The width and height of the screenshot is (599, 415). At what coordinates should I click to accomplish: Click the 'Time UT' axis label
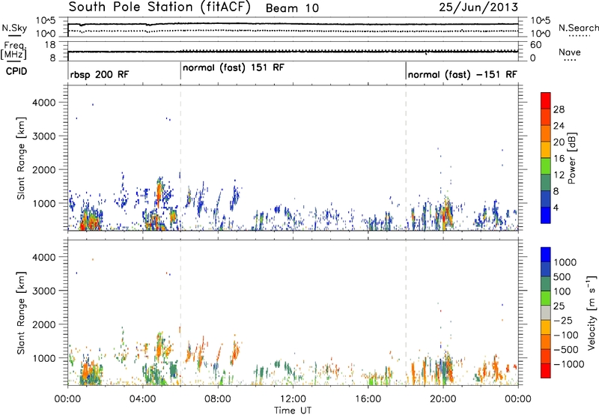293,411
